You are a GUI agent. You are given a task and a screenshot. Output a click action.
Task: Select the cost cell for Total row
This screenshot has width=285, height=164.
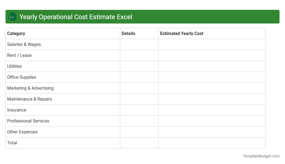click(212, 143)
